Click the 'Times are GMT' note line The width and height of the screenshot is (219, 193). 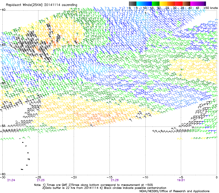(94, 185)
